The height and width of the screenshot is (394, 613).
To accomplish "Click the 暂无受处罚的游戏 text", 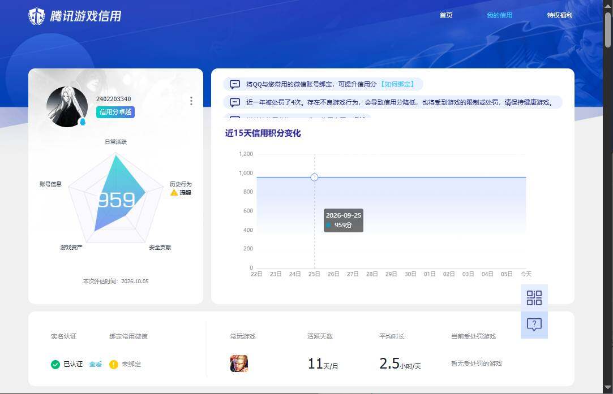I will point(477,363).
